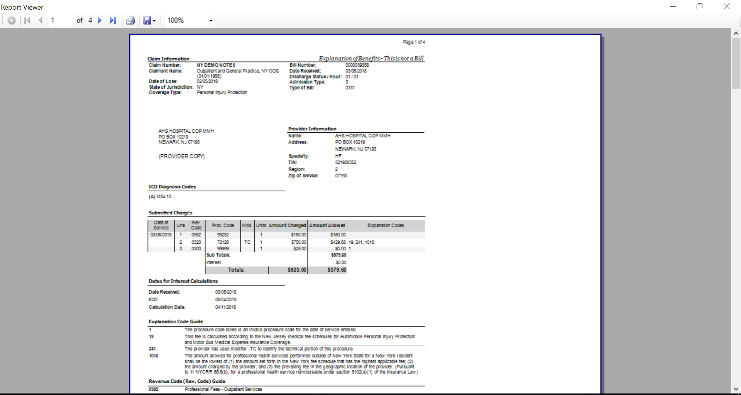Screen dimensions: 741x395
Task: Click 'Professional Fees - Outpatient Services' text
Action: click(223, 389)
